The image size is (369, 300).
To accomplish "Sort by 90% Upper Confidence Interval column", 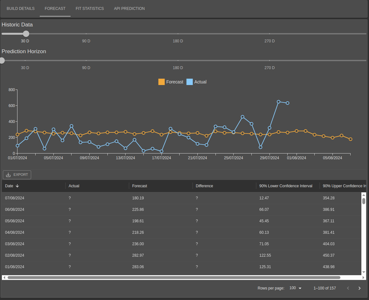I will [x=343, y=186].
